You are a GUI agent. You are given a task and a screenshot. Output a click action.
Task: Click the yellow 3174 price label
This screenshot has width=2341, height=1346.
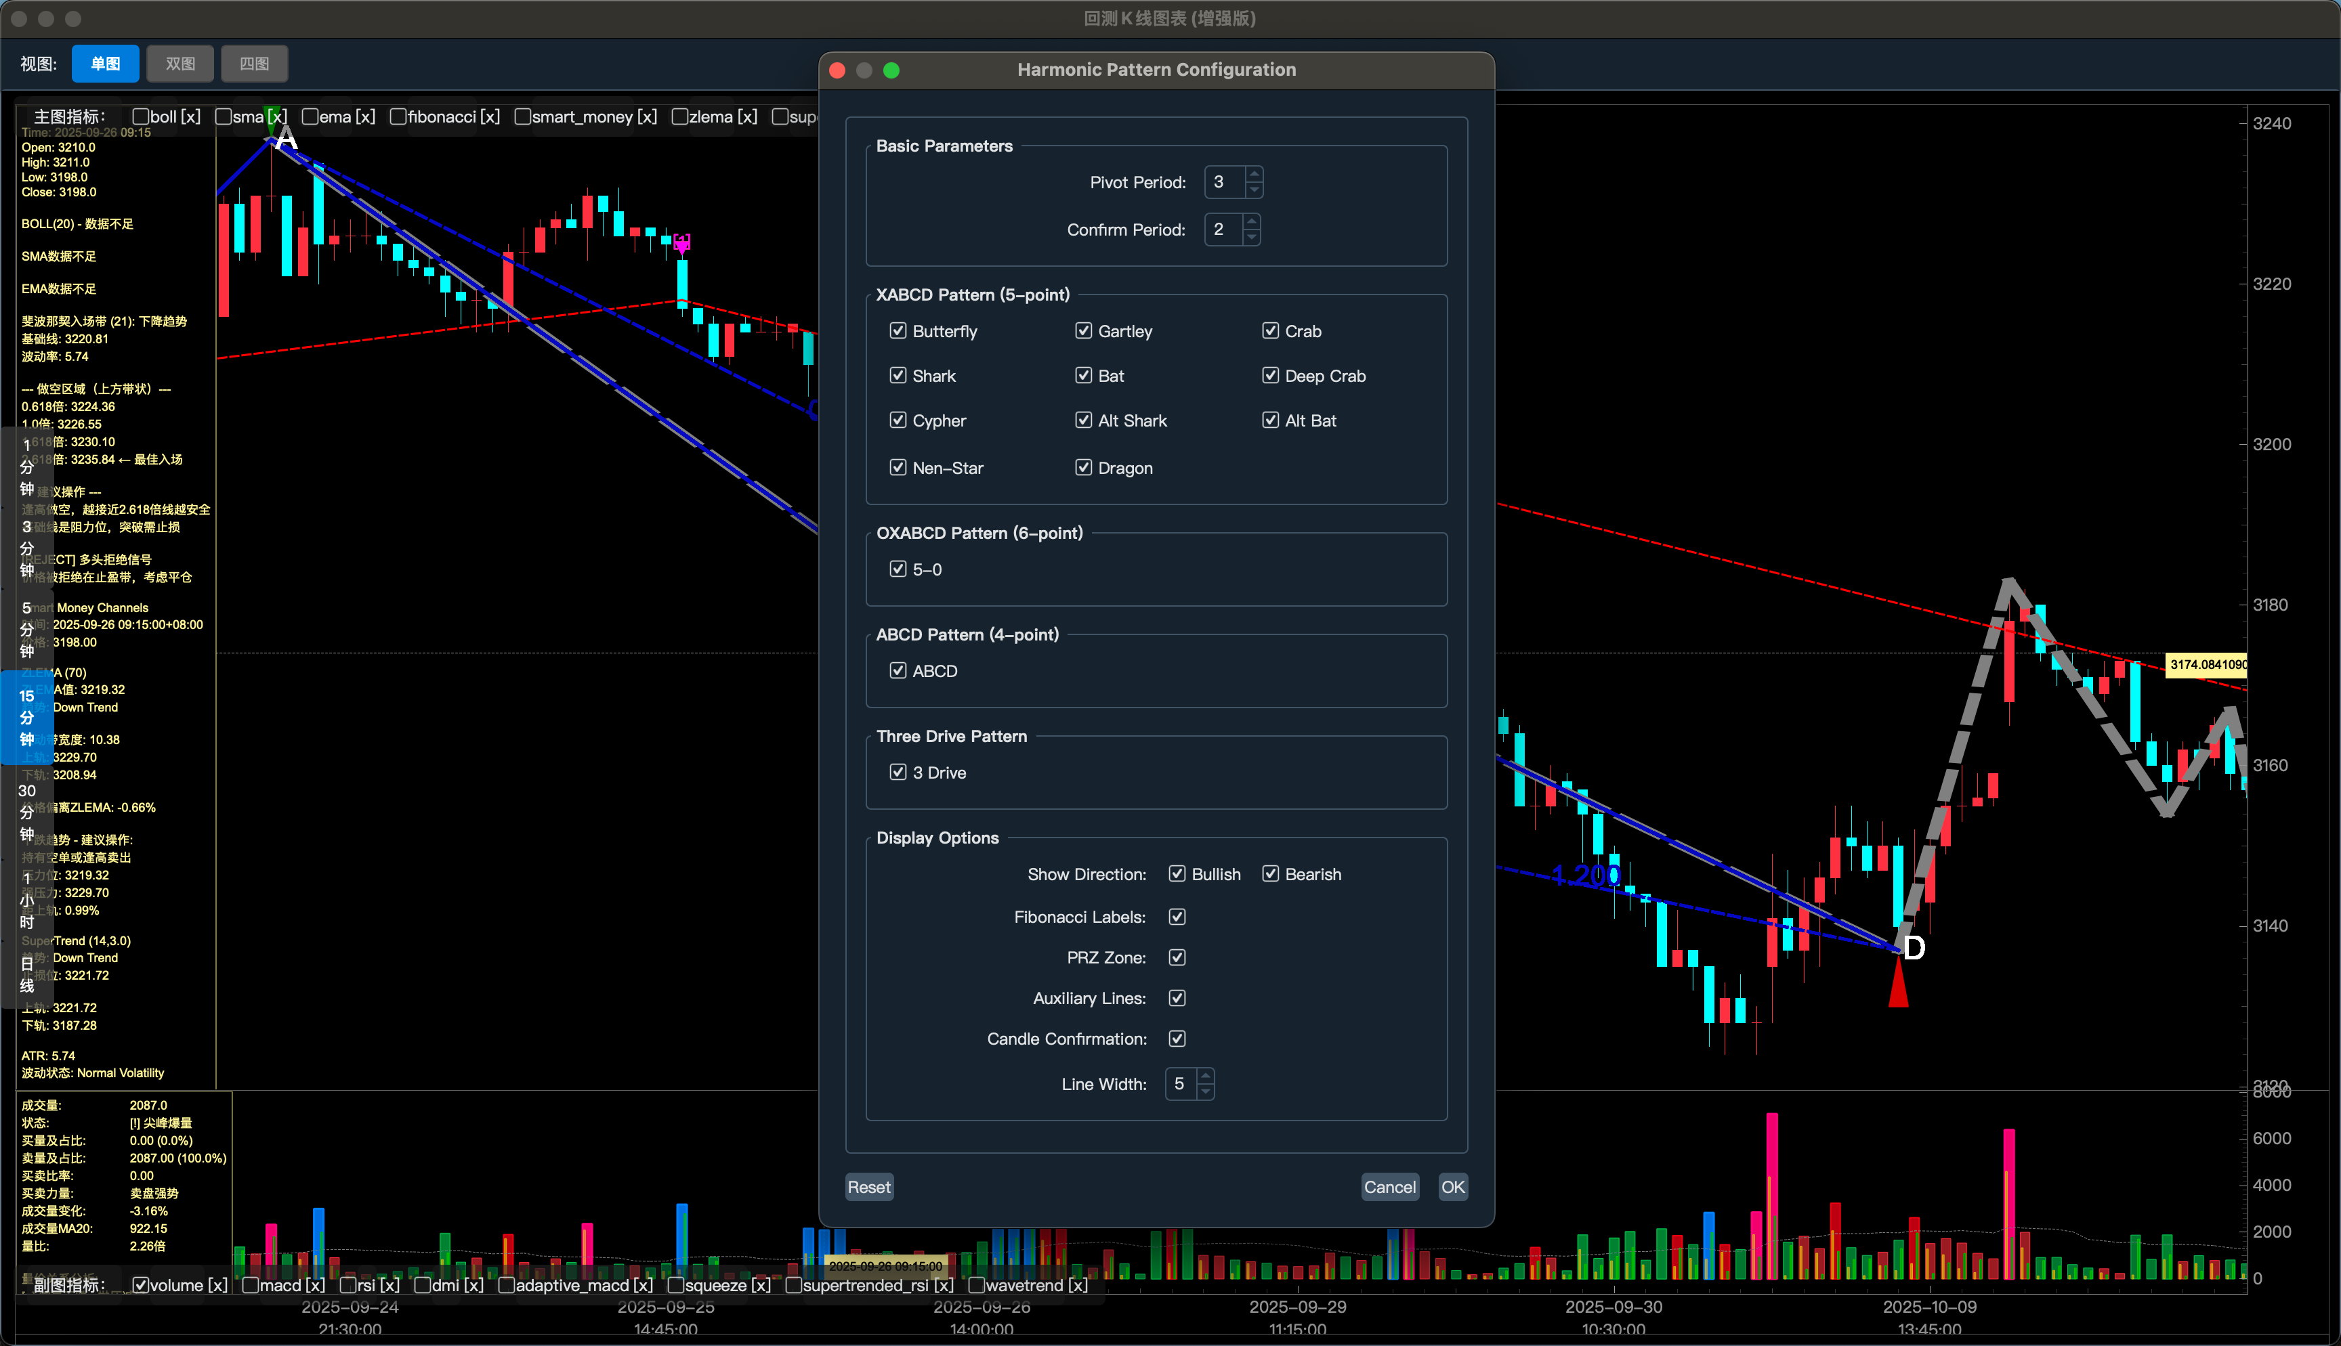tap(2206, 665)
